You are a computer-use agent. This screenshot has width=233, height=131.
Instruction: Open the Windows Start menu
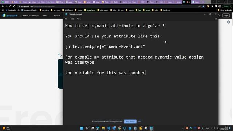82,128
